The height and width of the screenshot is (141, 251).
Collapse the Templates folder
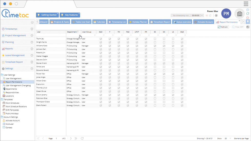point(2,100)
